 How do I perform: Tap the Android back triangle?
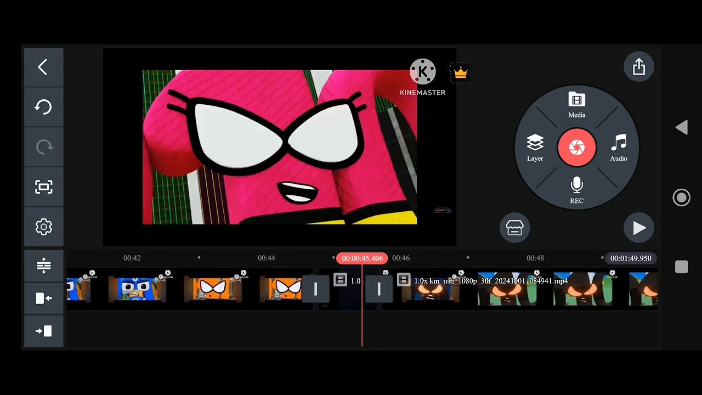[681, 127]
